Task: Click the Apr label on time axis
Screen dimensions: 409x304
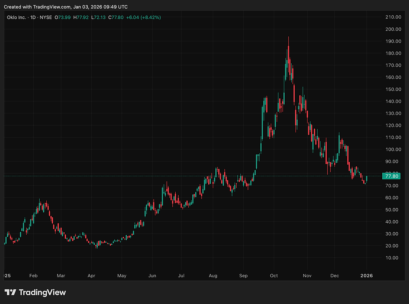Action: 91,276
